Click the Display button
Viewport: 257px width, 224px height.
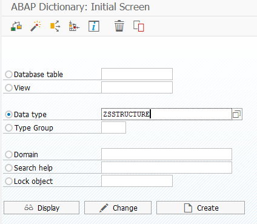click(x=41, y=208)
